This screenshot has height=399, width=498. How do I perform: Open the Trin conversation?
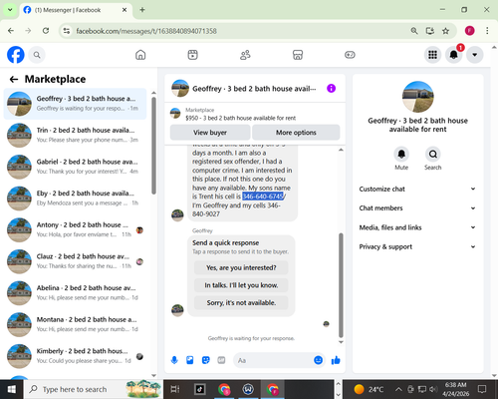point(76,135)
